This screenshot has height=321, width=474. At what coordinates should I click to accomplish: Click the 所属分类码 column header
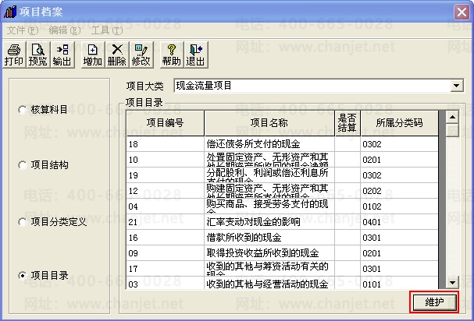(399, 123)
